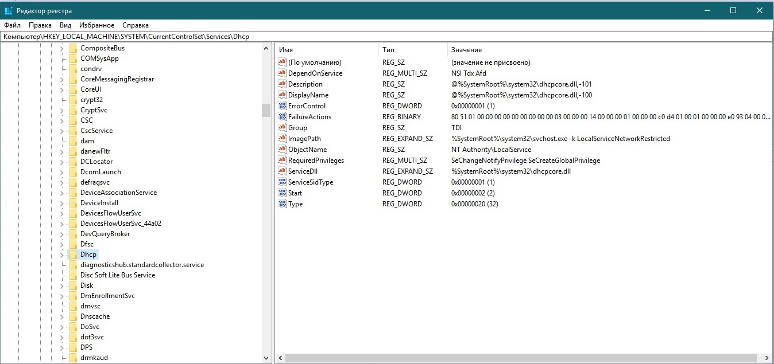
Task: Expand the Dhcp tree node
Action: coord(61,255)
